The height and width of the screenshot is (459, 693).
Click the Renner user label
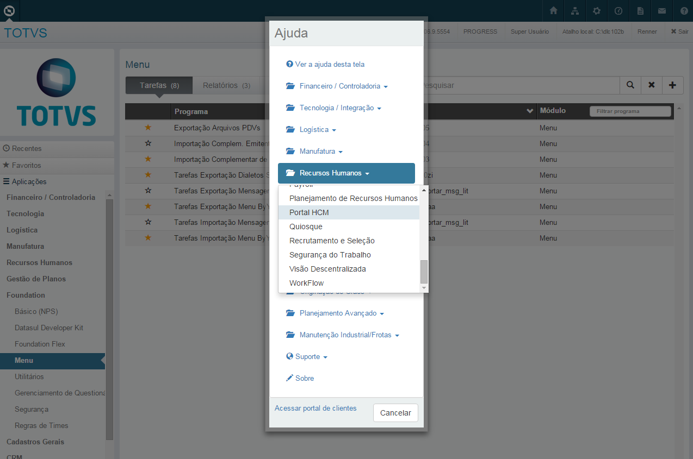click(x=647, y=32)
